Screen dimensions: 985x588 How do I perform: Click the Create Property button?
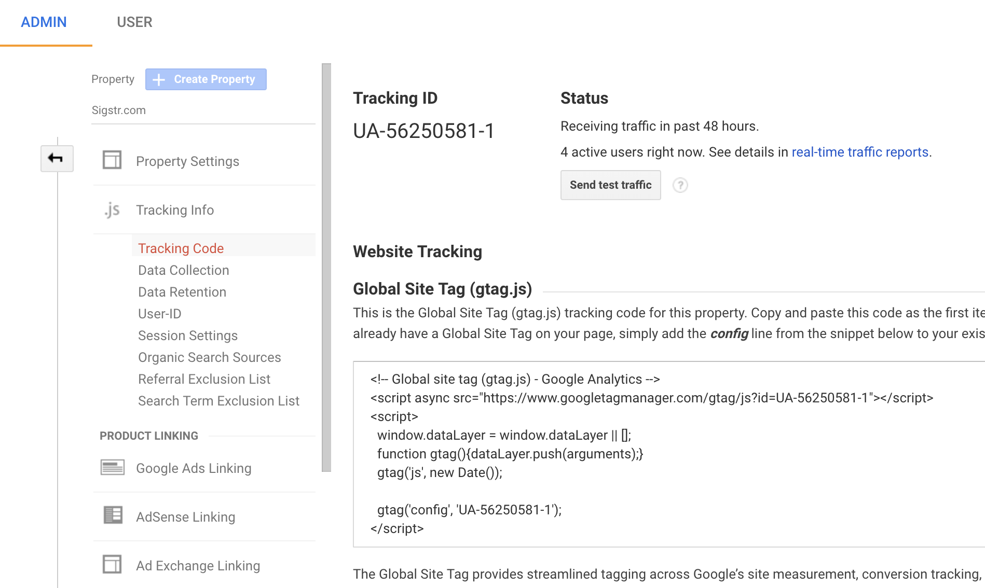pyautogui.click(x=206, y=79)
